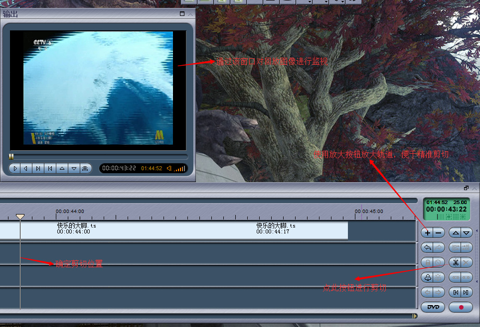The image size is (480, 327).
Task: Adjust the volume level bars
Action: [x=180, y=169]
